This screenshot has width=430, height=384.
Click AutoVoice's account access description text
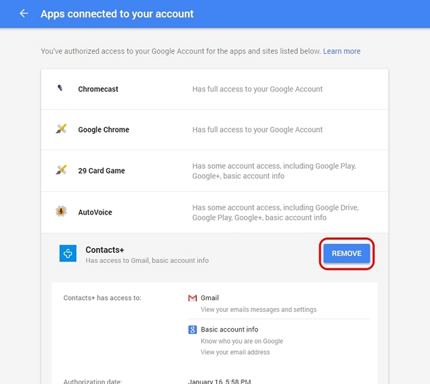(x=275, y=213)
